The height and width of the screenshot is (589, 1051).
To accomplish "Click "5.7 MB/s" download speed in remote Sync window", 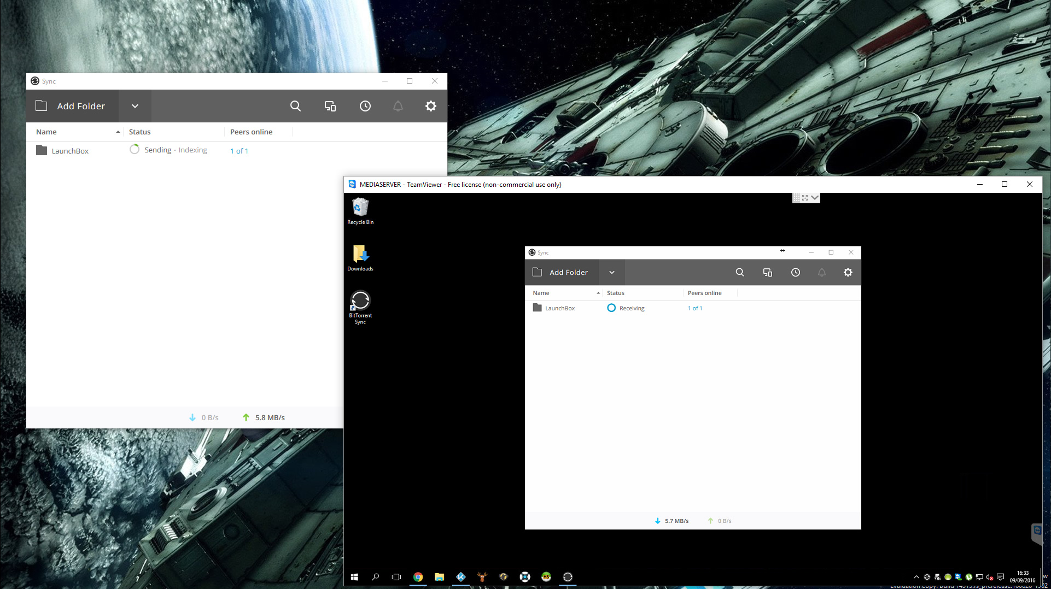I will (677, 521).
